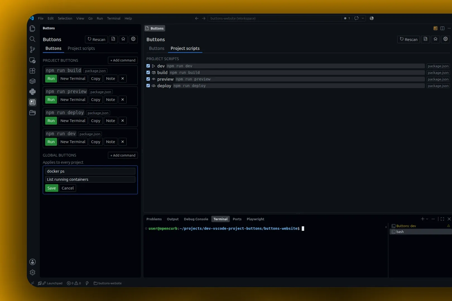Switch to Project scripts tab in sidebar
The width and height of the screenshot is (452, 301).
81,48
